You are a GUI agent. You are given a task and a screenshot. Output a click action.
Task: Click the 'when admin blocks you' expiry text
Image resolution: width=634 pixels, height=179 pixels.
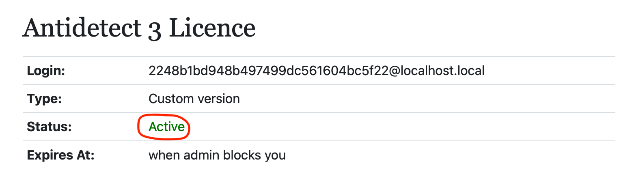tap(217, 155)
